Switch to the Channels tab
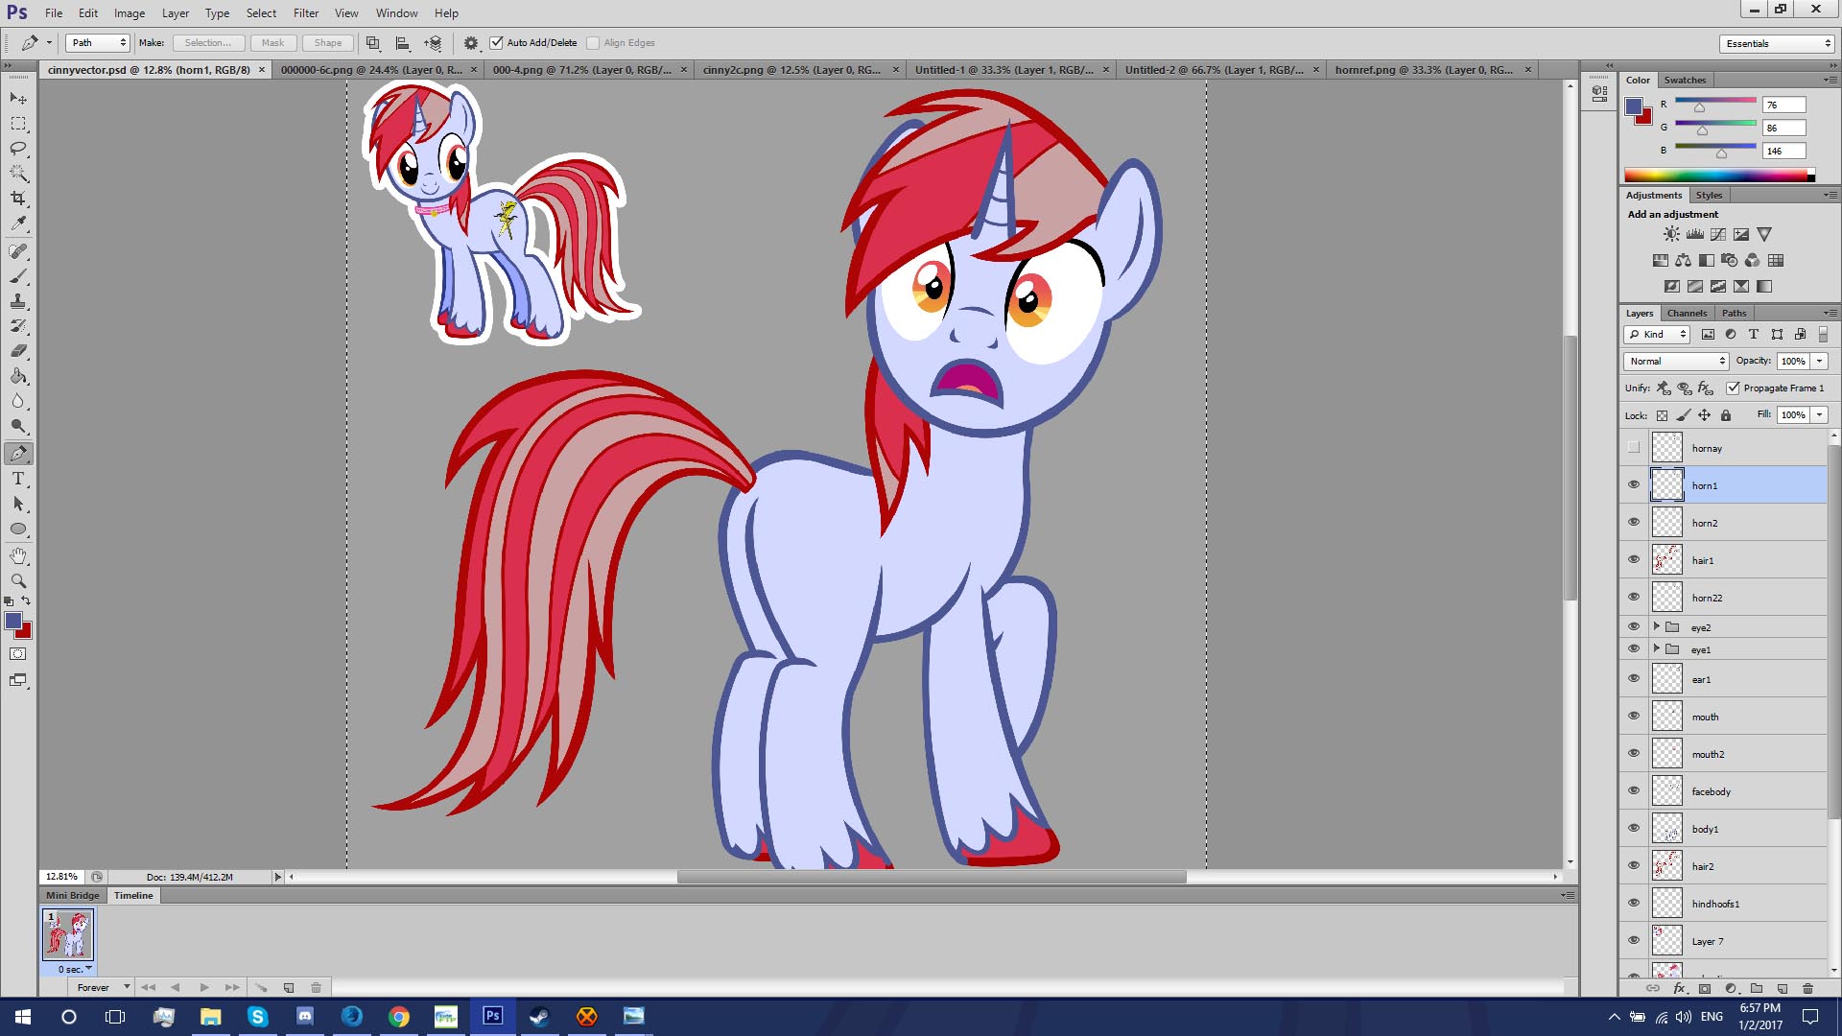Image resolution: width=1842 pixels, height=1036 pixels. (x=1687, y=313)
